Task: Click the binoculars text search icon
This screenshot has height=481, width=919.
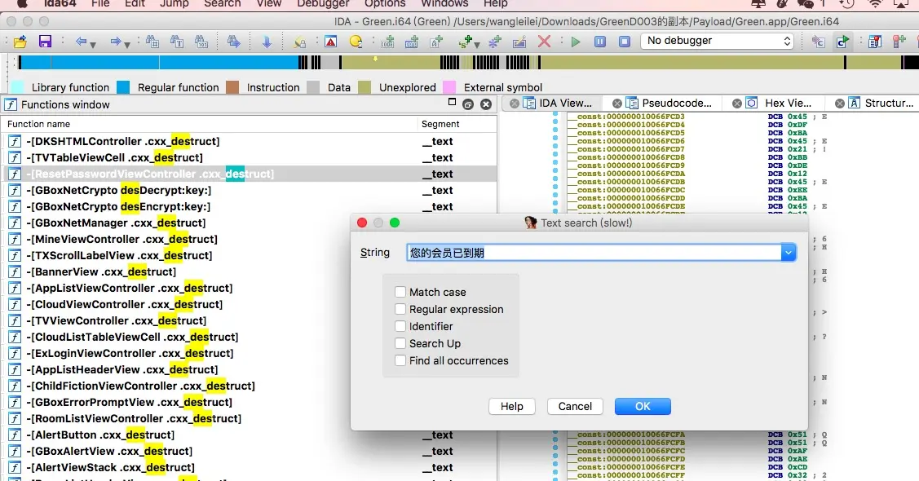Action: [176, 42]
